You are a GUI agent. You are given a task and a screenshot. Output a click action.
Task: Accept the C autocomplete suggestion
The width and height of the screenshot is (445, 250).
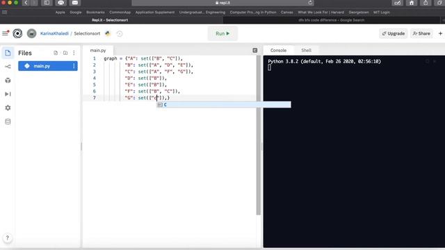point(224,105)
